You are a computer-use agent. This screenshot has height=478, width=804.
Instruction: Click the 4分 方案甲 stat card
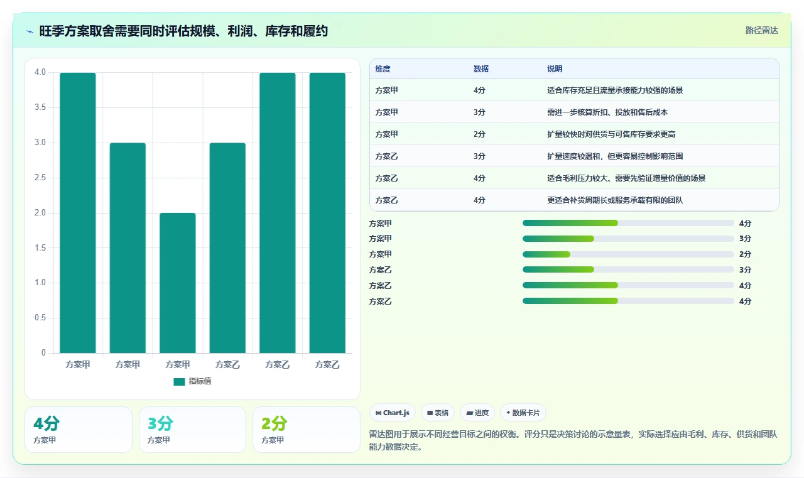[79, 430]
